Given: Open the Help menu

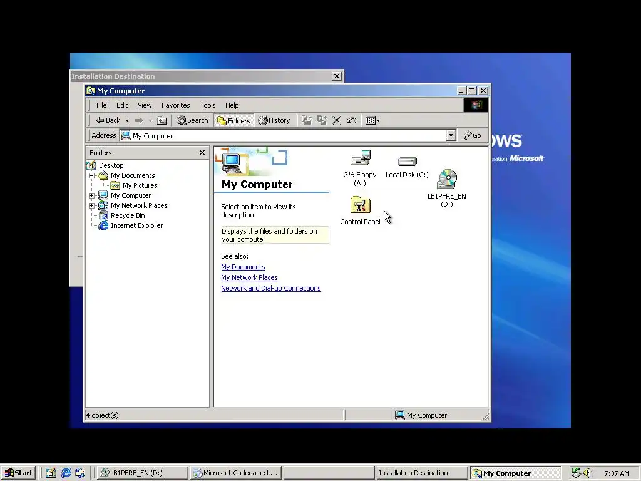Looking at the screenshot, I should (232, 105).
